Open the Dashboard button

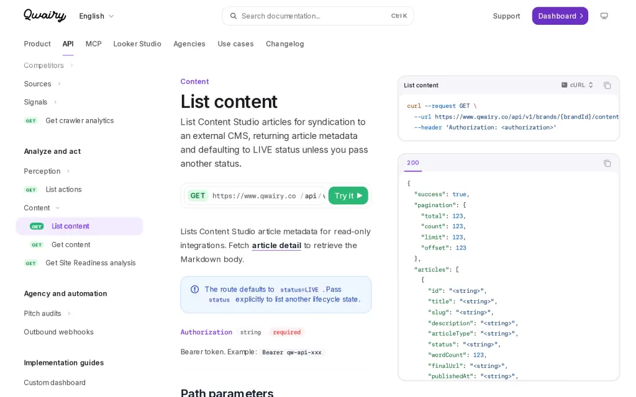coord(560,16)
